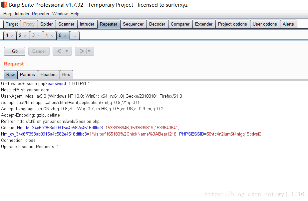The width and height of the screenshot is (308, 201).
Task: Open the Repeater menu
Action: tap(41, 14)
